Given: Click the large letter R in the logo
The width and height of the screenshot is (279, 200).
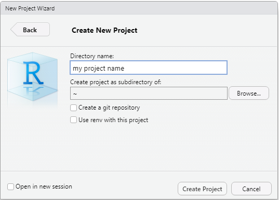Looking at the screenshot, I should pos(33,73).
